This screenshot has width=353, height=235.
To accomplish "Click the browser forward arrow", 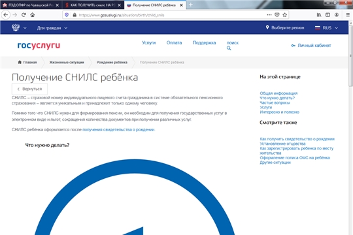I will pos(15,15).
